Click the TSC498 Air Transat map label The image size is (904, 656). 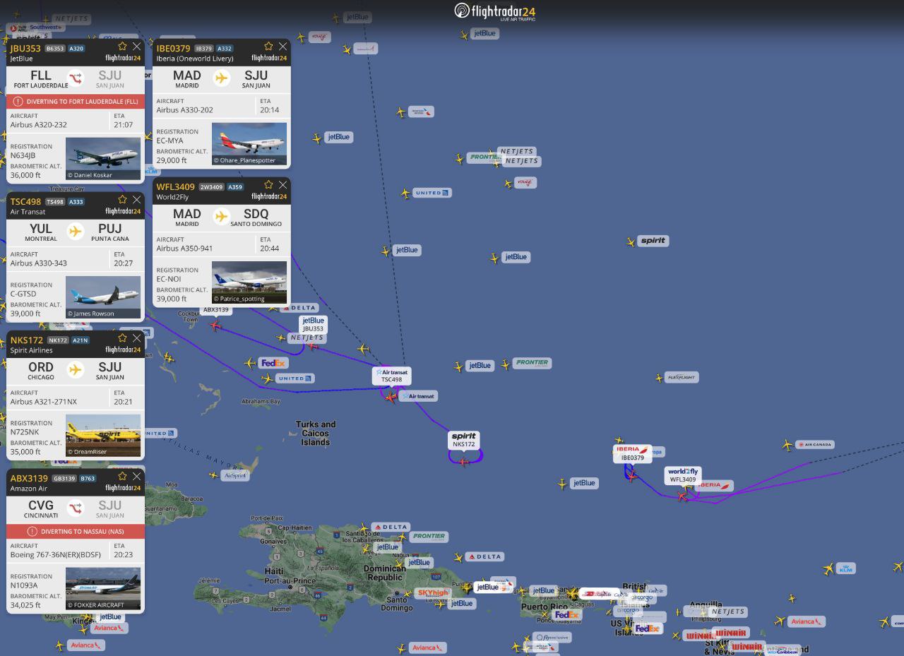pyautogui.click(x=391, y=376)
